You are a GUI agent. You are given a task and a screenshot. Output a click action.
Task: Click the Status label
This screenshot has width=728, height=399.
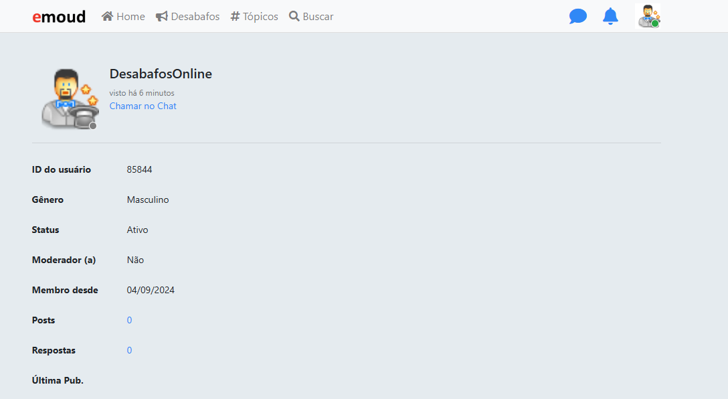click(45, 230)
